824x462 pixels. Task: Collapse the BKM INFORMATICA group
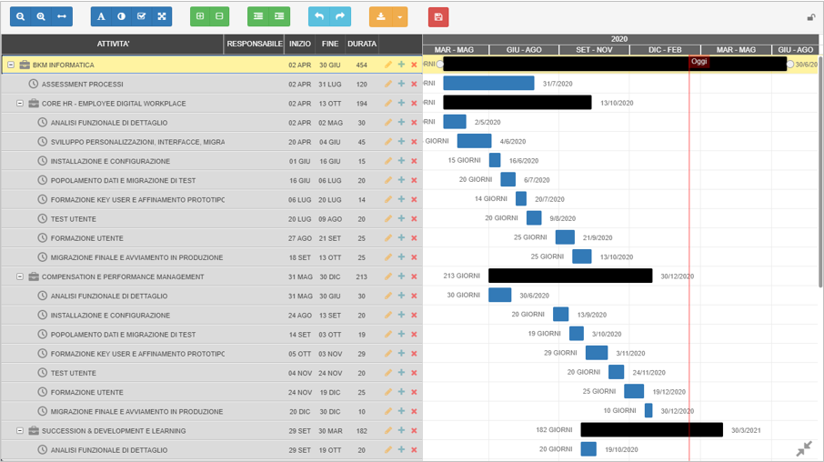[11, 65]
